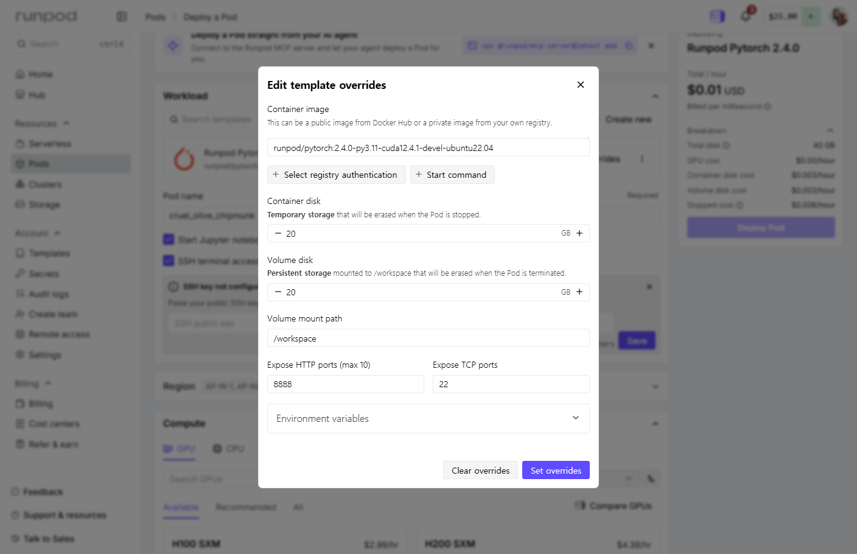Increase Container disk size with plus

(579, 233)
